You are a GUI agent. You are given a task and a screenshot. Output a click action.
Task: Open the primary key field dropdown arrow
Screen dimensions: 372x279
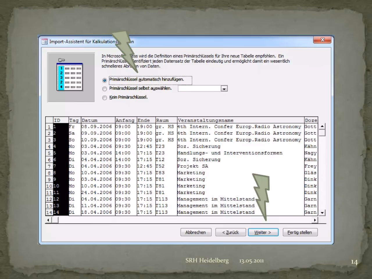pos(224,89)
